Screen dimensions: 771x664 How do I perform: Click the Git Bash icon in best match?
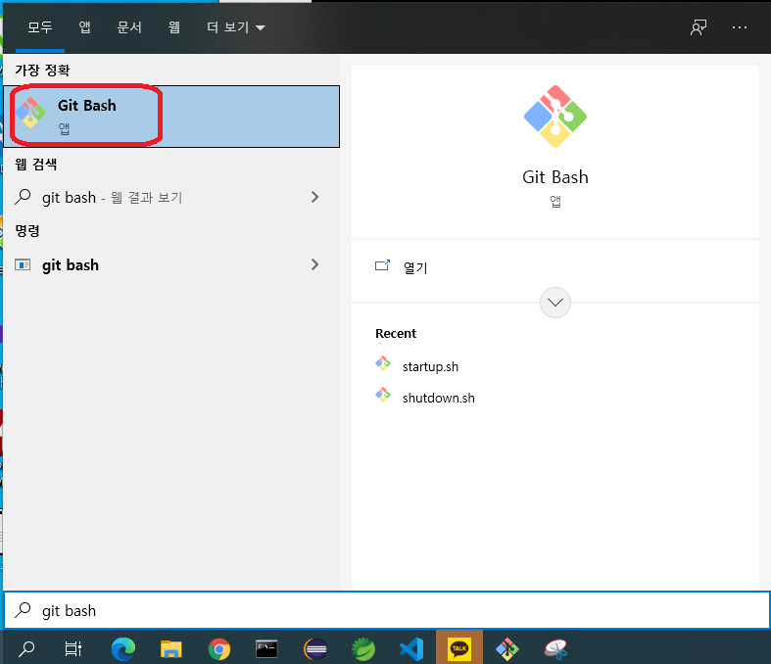[30, 113]
